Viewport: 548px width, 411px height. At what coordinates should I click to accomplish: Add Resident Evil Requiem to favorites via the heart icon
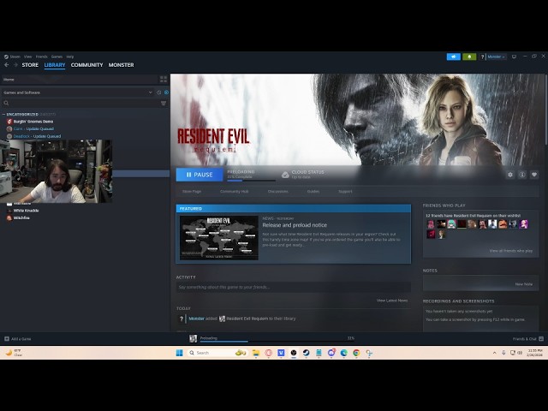[534, 175]
